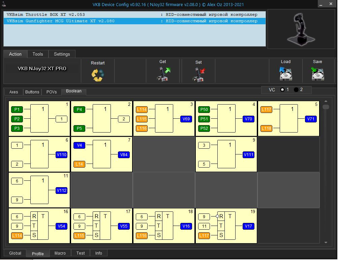Viewport: 338px width, 260px height.
Task: Click green P51 input of cell 4
Action: tap(204, 119)
